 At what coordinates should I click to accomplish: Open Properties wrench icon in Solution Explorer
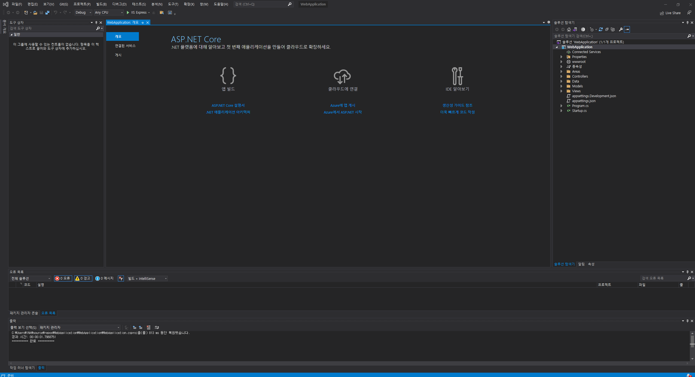point(621,29)
